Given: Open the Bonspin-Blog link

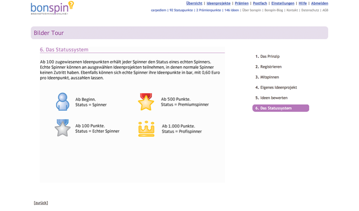Looking at the screenshot, I should pyautogui.click(x=274, y=10).
